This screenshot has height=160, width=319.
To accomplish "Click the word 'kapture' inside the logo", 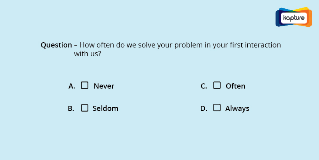I will (x=294, y=18).
